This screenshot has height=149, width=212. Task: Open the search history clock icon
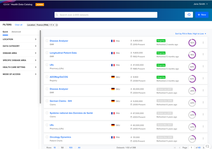point(189,15)
